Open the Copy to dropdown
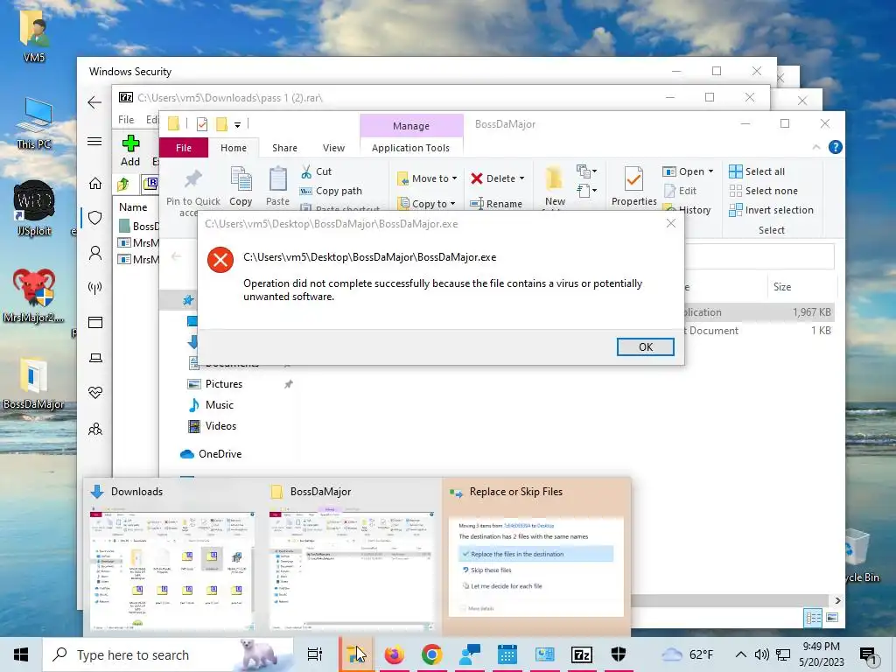The height and width of the screenshot is (672, 896). point(427,203)
